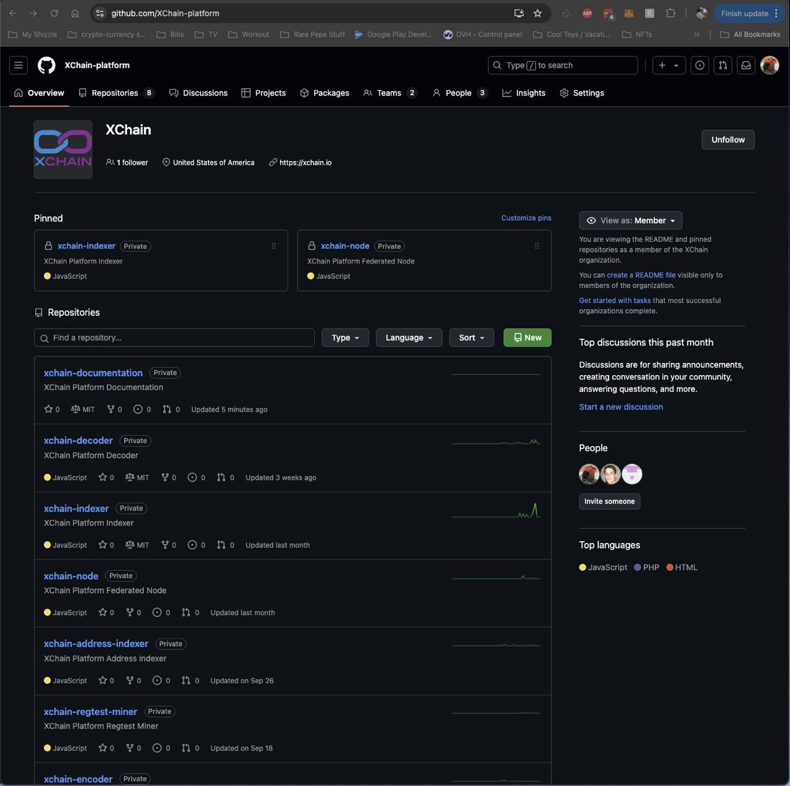Image resolution: width=790 pixels, height=786 pixels.
Task: Open the xchain-regtest-miner repository link
Action: [x=91, y=711]
